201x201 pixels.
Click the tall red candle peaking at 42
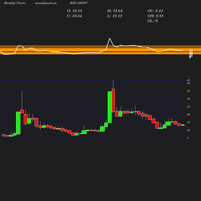113,100
